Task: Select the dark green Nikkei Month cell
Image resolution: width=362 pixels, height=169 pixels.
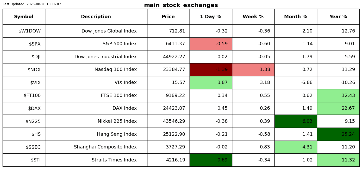Action: coord(296,121)
